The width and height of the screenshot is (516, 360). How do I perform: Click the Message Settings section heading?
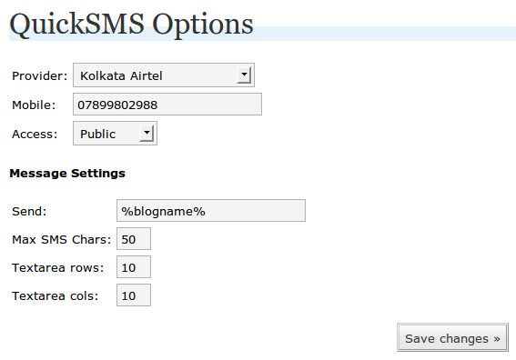67,174
